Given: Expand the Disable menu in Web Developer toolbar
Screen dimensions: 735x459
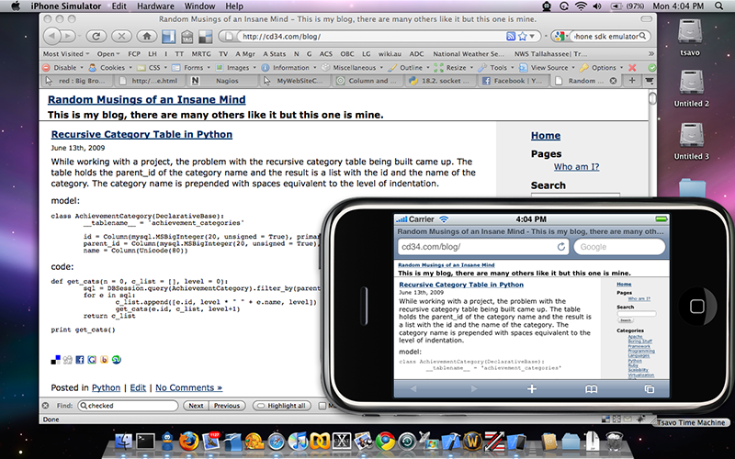Looking at the screenshot, I should [62, 67].
